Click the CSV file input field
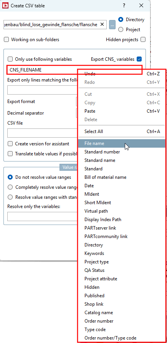 pos(43,133)
